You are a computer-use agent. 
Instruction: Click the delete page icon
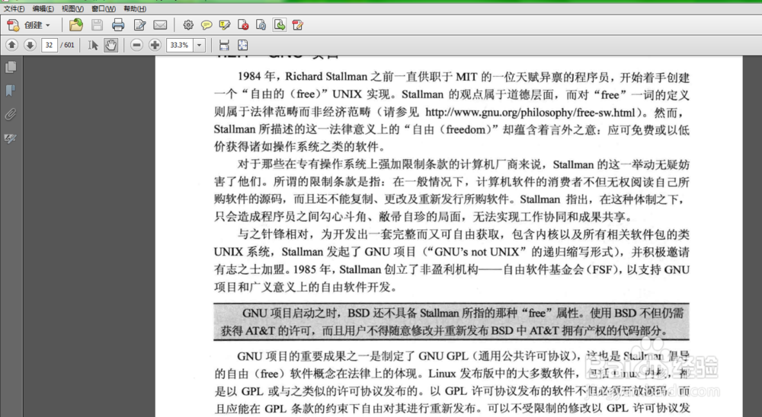coord(243,25)
